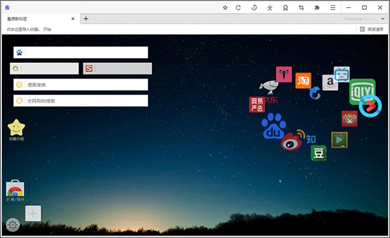Open a new tab with plus button
This screenshot has width=390, height=238.
86,19
